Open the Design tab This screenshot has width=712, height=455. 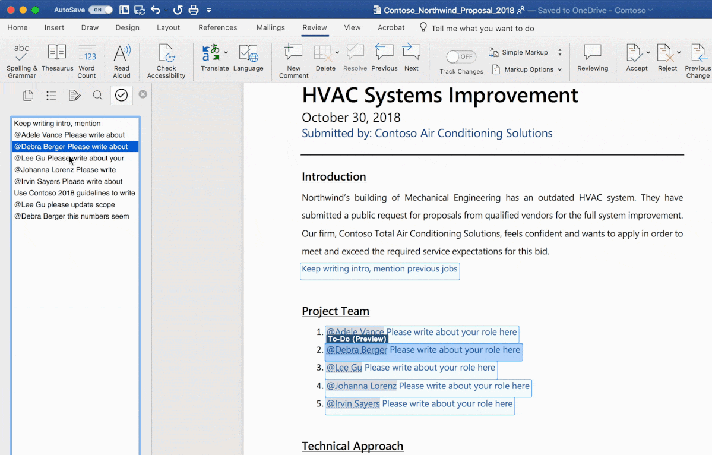(x=127, y=27)
